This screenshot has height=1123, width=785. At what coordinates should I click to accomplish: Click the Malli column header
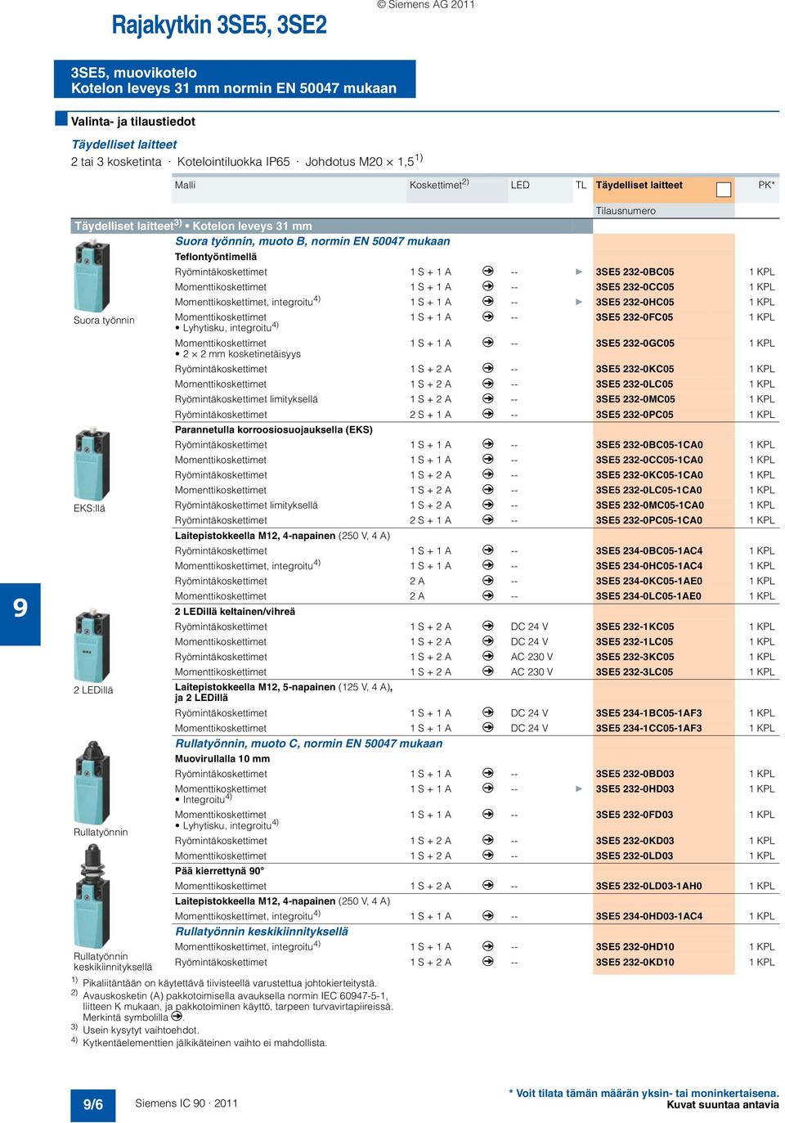(x=185, y=186)
